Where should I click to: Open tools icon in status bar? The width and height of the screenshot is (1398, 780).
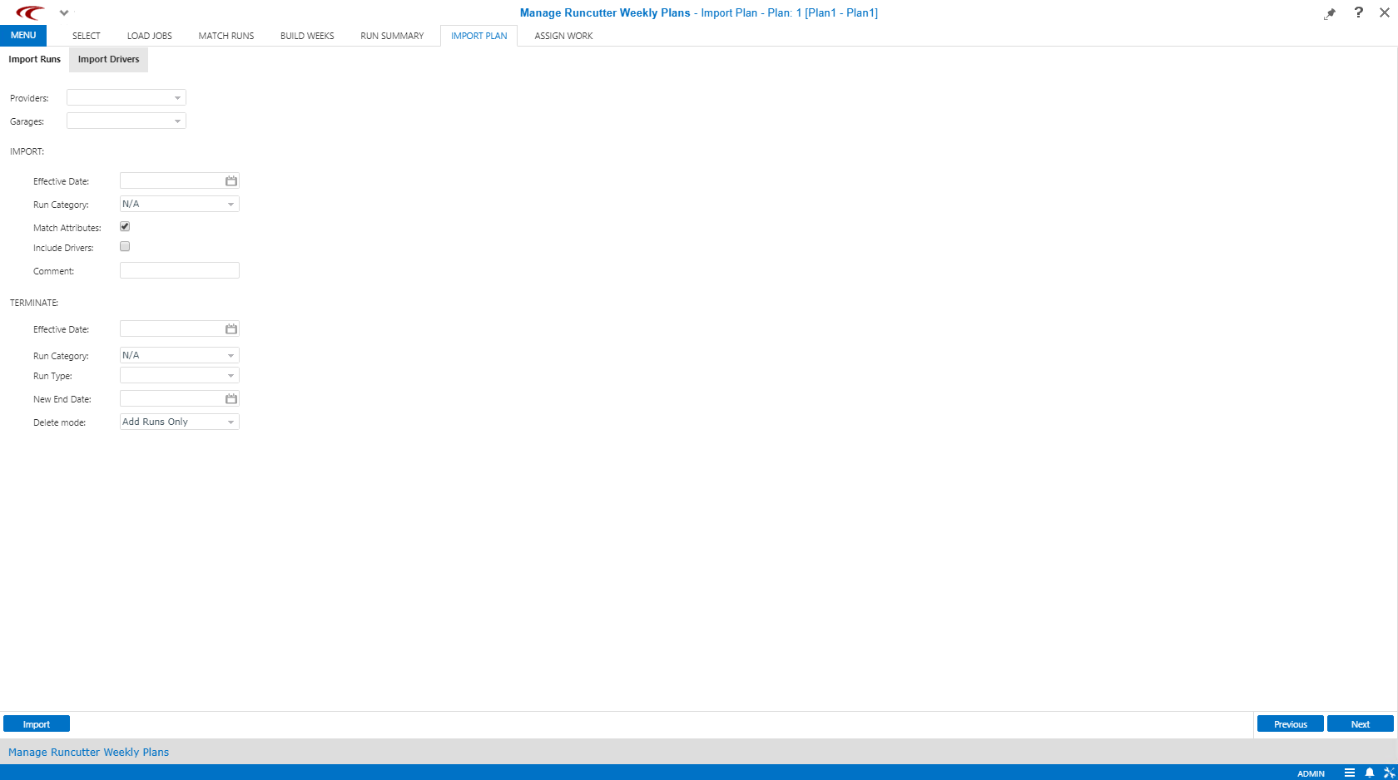pos(1388,773)
